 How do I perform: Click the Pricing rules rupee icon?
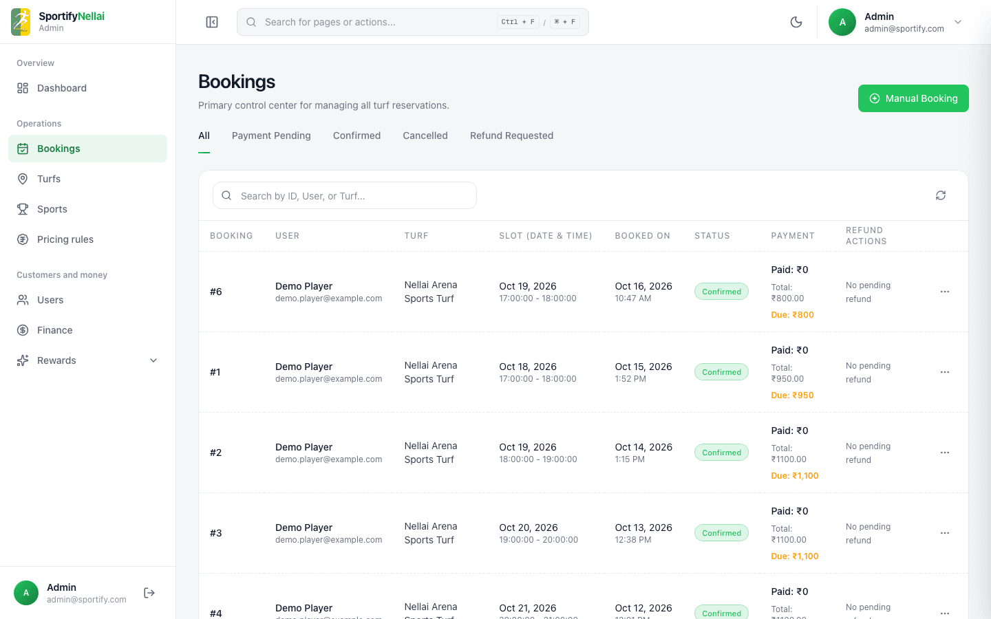tap(23, 239)
